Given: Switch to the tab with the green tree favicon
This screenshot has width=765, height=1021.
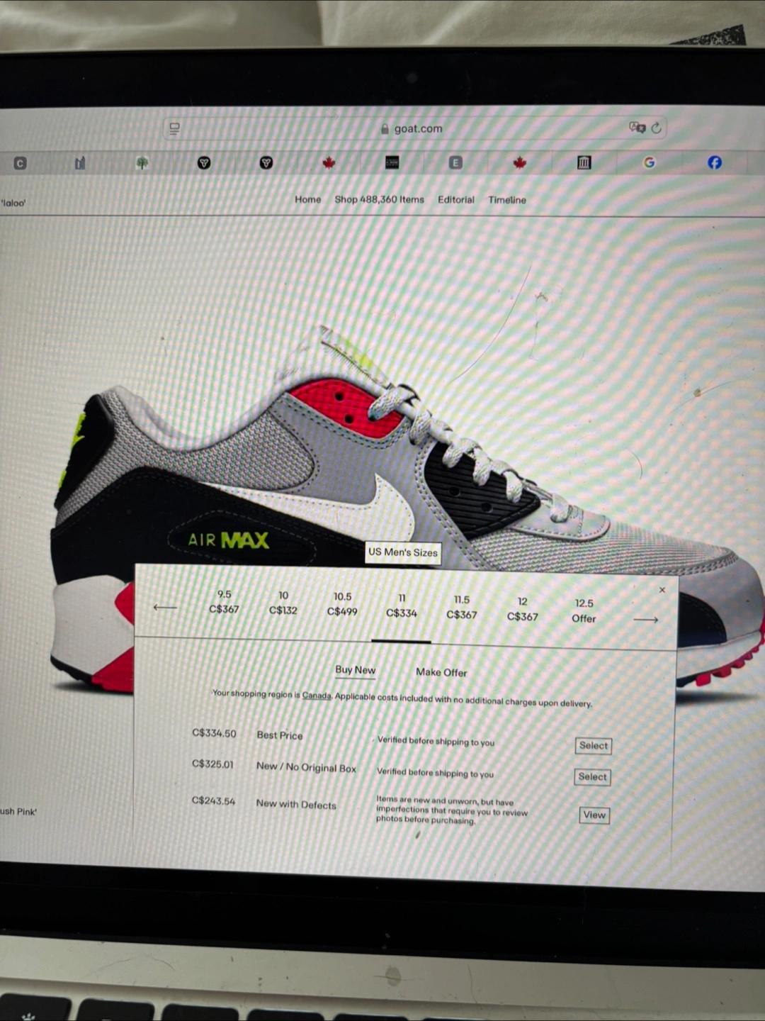Looking at the screenshot, I should click(x=142, y=163).
